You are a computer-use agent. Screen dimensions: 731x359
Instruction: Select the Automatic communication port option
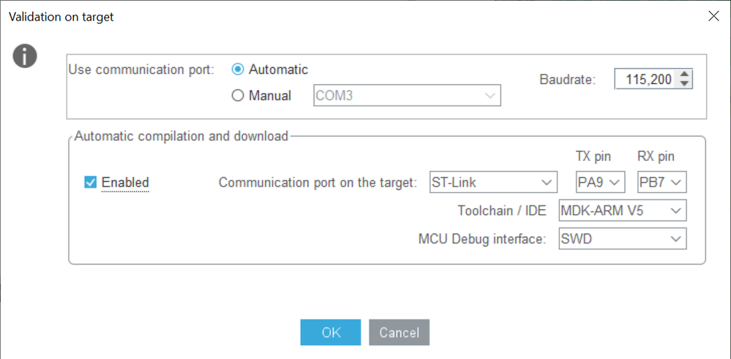(237, 69)
